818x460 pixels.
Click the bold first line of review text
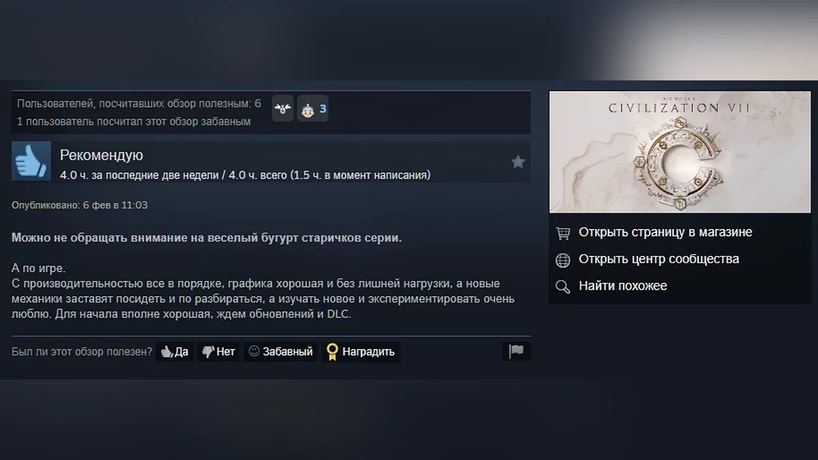point(207,238)
